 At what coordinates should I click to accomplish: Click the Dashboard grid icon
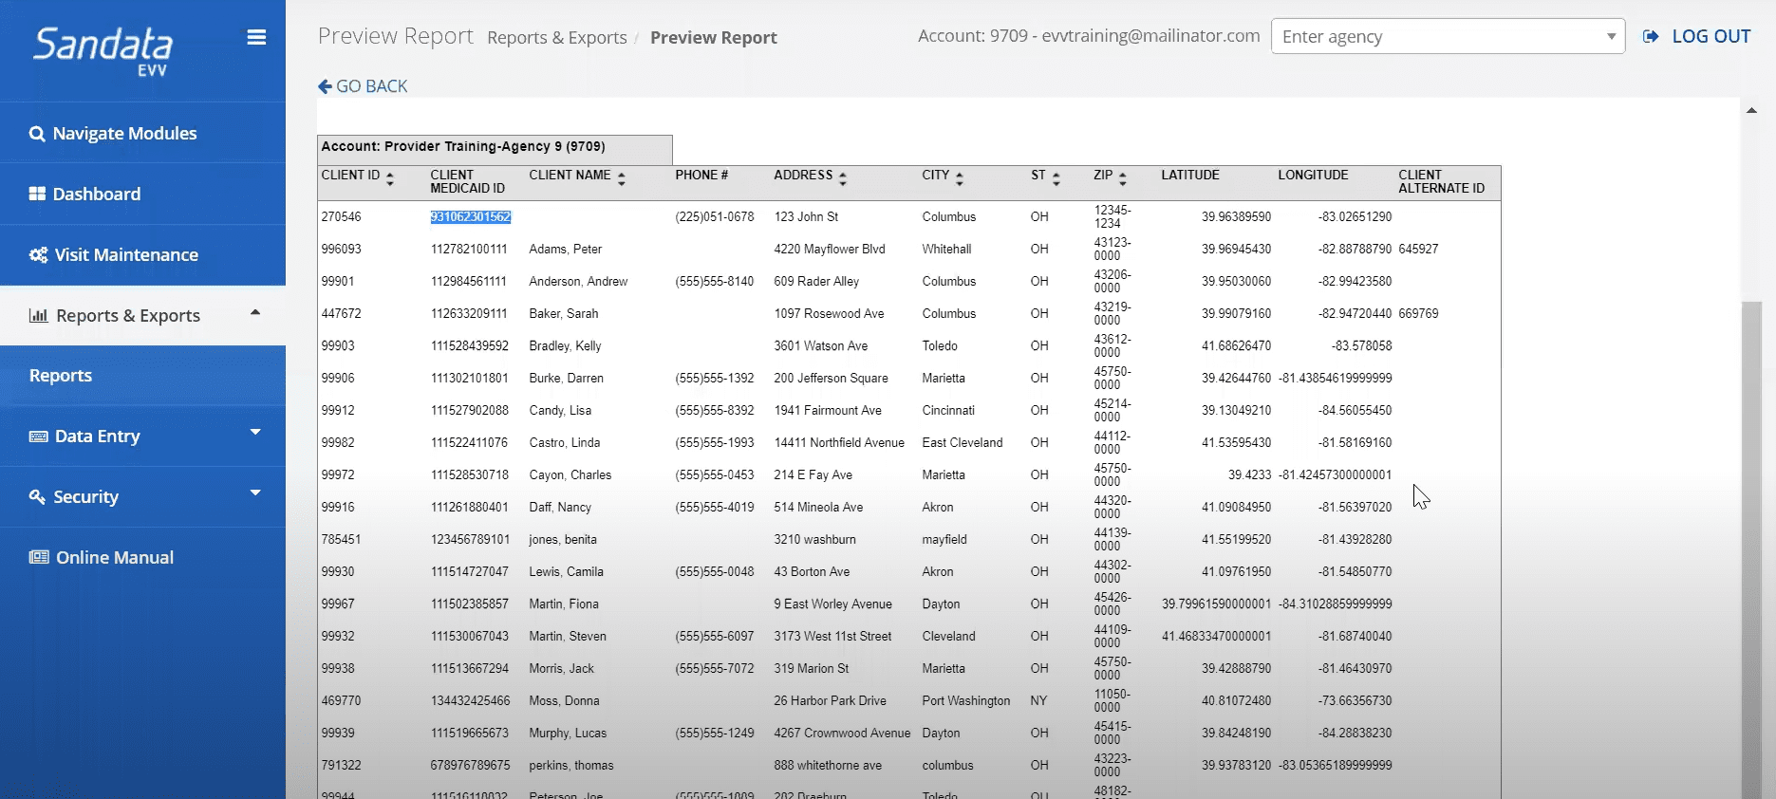(37, 195)
